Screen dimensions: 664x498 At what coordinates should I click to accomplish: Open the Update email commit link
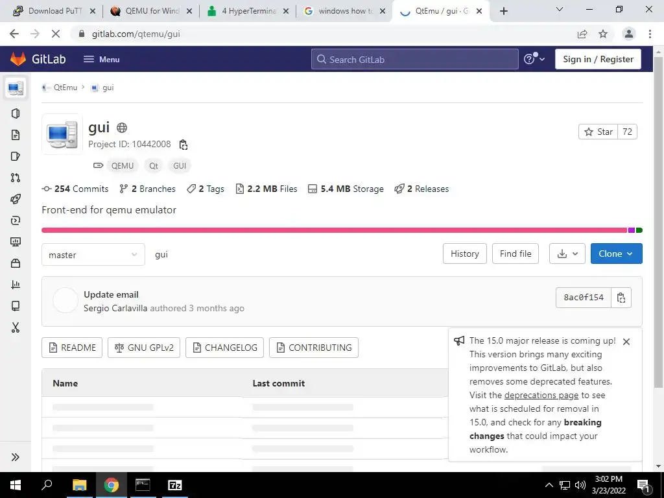(x=111, y=295)
